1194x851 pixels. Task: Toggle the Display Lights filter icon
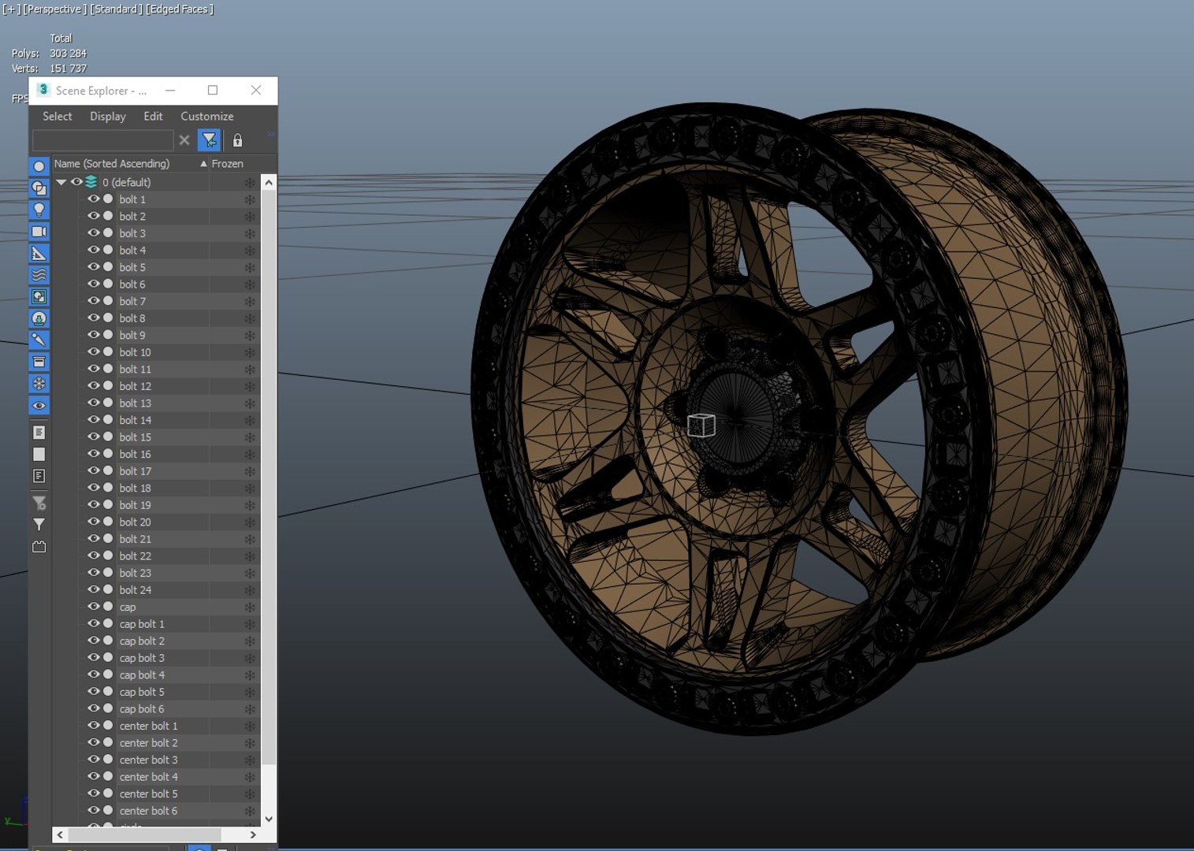tap(39, 210)
